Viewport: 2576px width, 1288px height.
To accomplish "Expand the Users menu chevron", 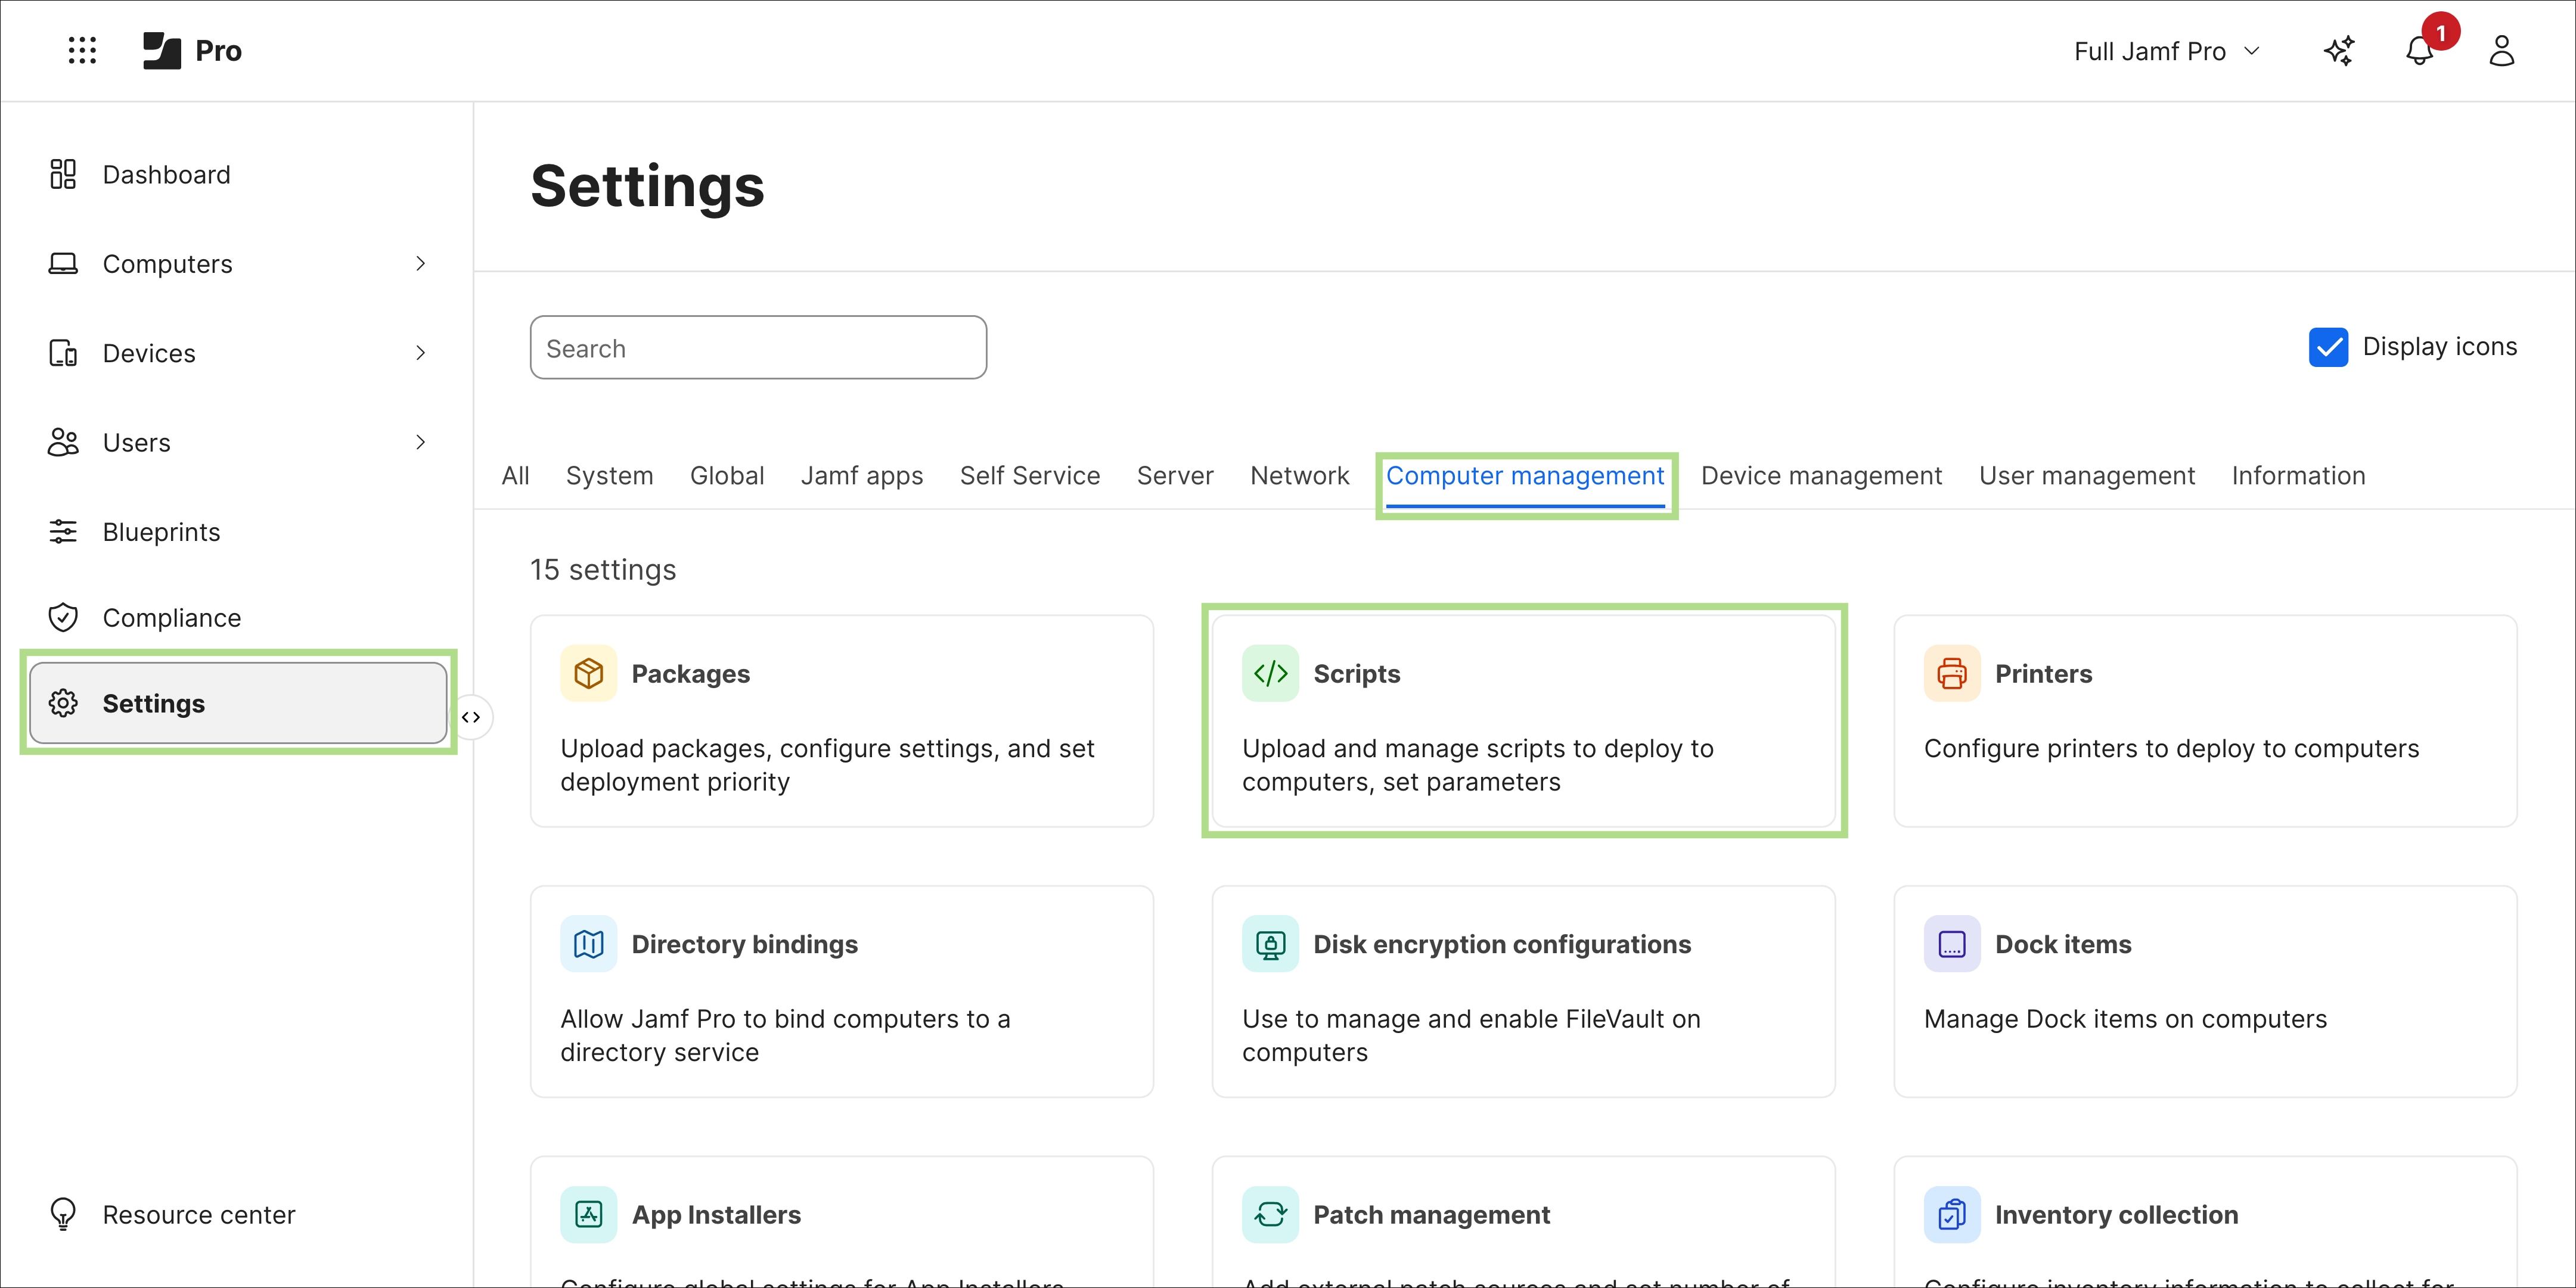I will tap(420, 441).
